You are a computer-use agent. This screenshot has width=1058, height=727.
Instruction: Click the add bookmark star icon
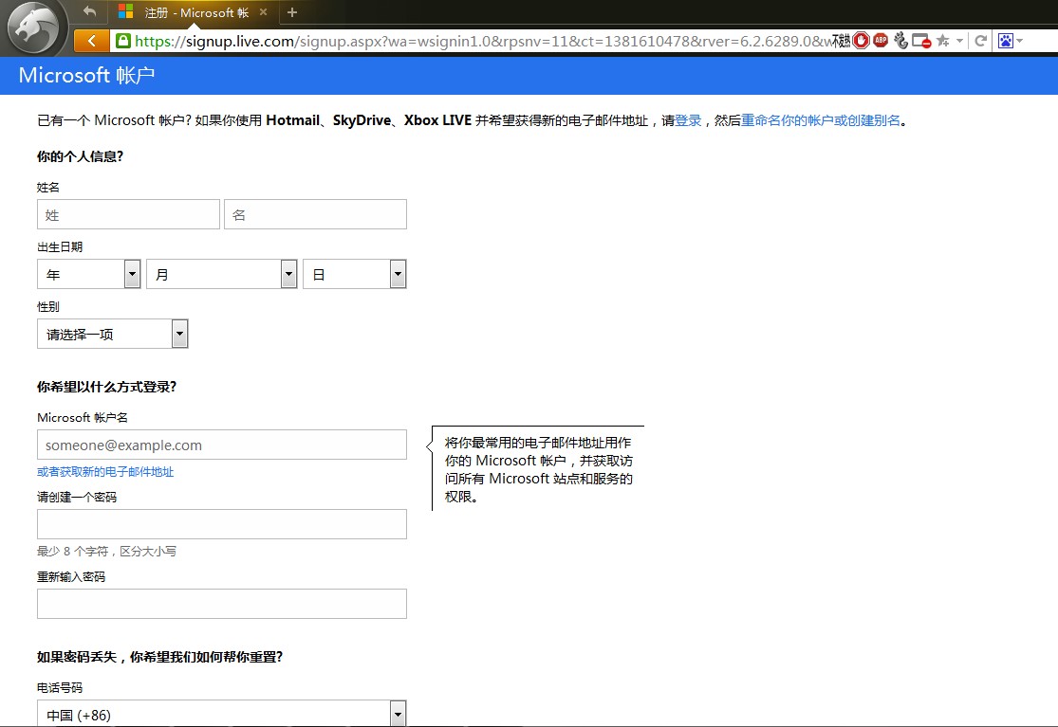click(943, 41)
